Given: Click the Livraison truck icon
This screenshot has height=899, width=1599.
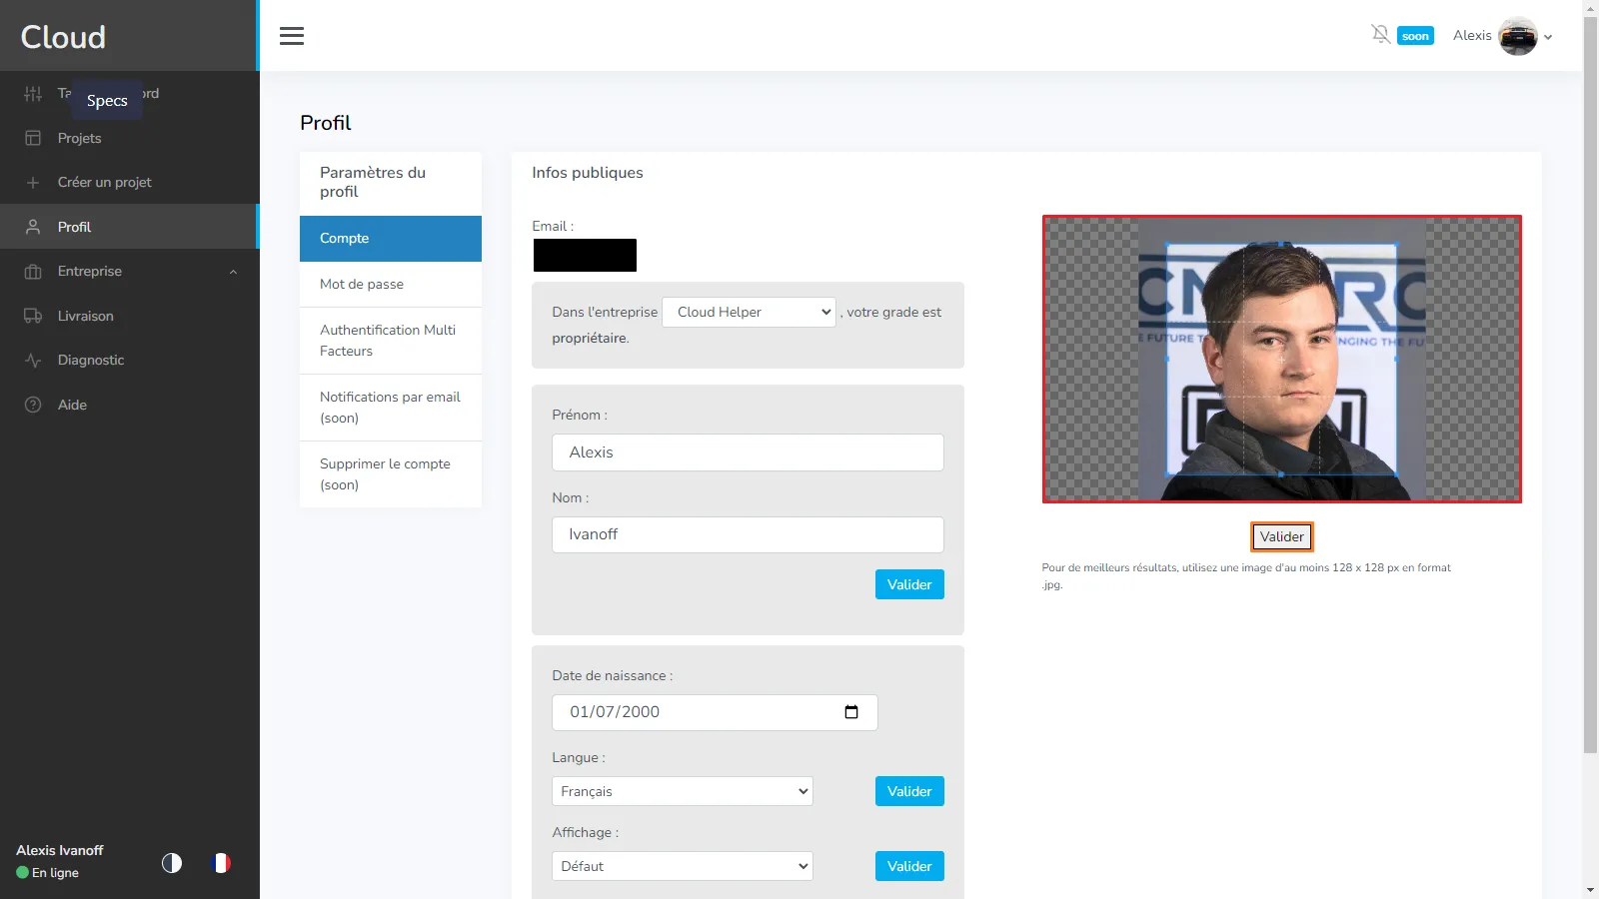Looking at the screenshot, I should click(x=33, y=316).
